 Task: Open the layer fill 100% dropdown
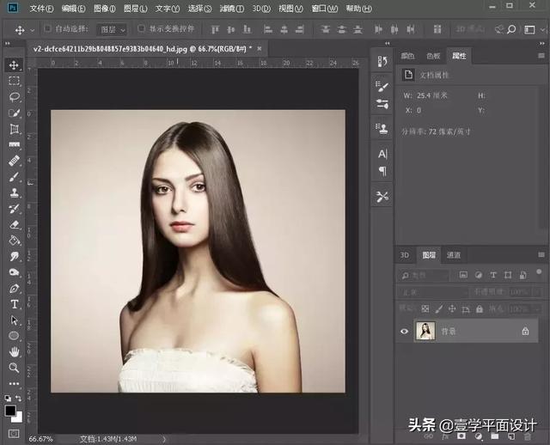(x=536, y=309)
